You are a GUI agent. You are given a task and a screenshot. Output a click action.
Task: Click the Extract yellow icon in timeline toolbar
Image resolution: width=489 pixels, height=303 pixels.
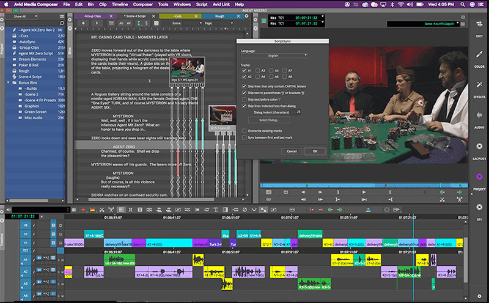click(x=92, y=210)
